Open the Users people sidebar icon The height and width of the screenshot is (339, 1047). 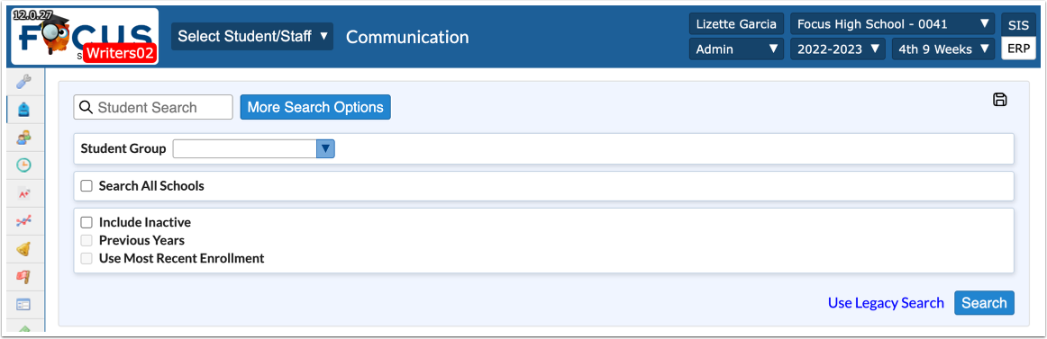23,138
